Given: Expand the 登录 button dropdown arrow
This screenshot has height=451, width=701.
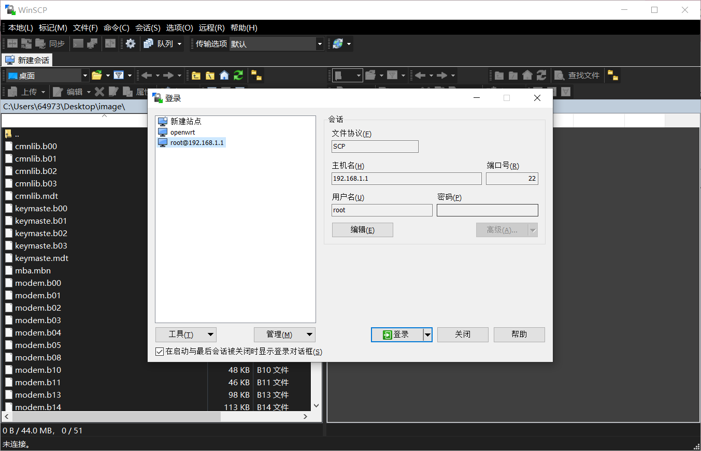Looking at the screenshot, I should 428,334.
